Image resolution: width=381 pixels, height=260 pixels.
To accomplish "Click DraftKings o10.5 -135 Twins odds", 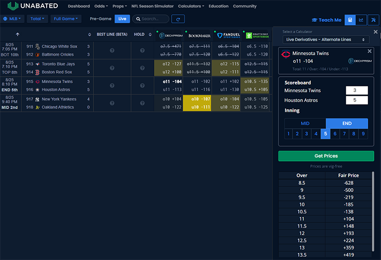I will (x=255, y=82).
